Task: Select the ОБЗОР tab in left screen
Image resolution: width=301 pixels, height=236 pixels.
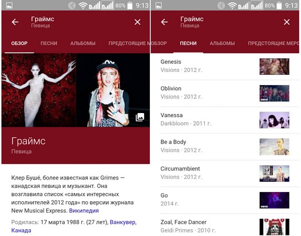Action: [x=19, y=43]
